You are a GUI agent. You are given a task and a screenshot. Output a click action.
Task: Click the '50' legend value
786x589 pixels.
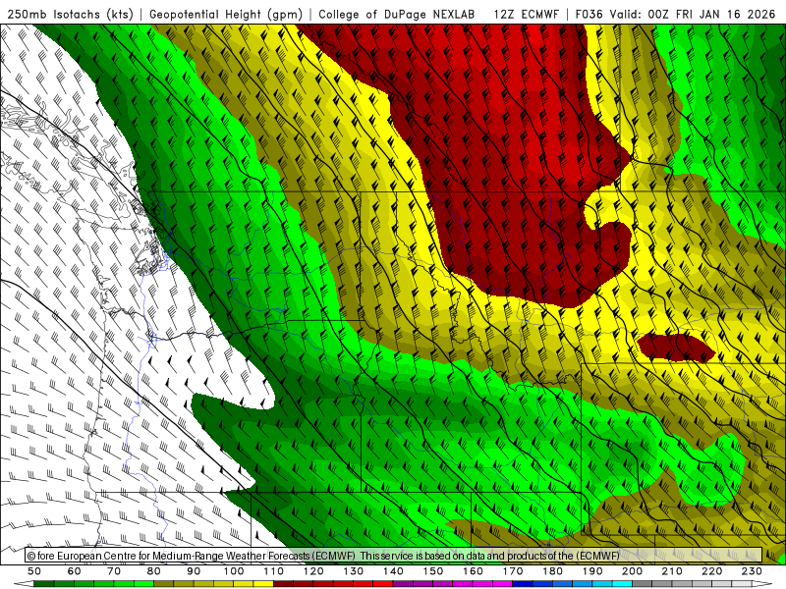[x=34, y=571]
